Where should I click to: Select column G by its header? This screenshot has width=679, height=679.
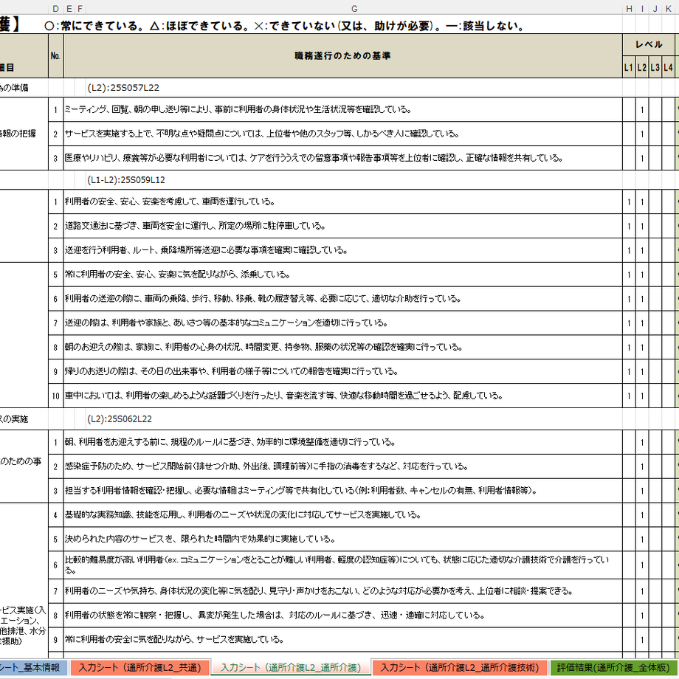[x=354, y=9]
